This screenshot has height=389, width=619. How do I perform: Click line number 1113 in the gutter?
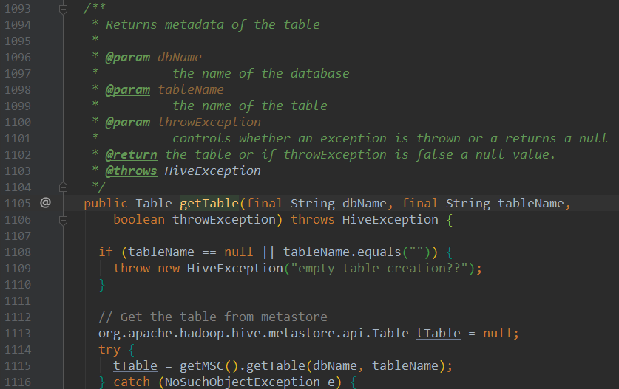[17, 333]
